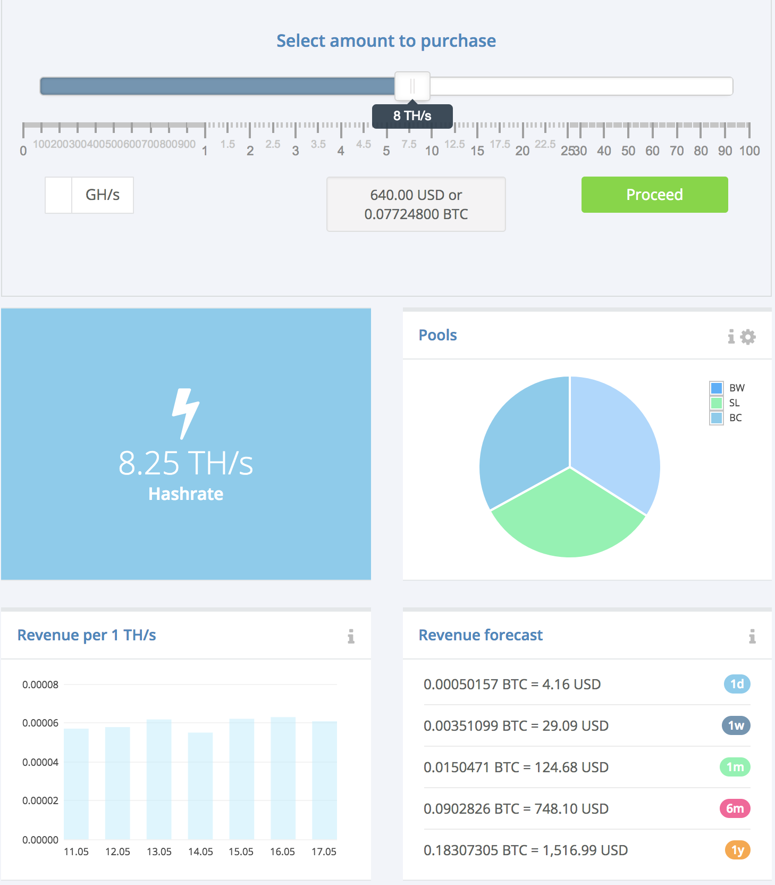775x885 pixels.
Task: Toggle the SL legend swatch
Action: (x=716, y=403)
